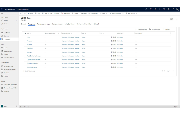Open the lightbulb assistant icon
The width and height of the screenshot is (180, 115).
[x=155, y=9]
